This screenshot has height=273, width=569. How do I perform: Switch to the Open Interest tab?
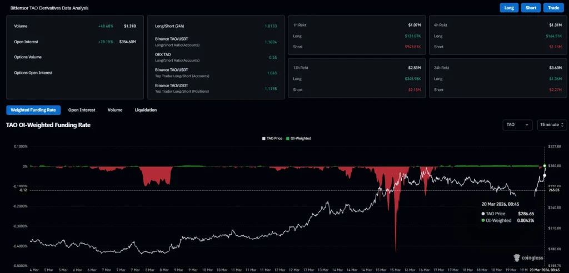(82, 110)
